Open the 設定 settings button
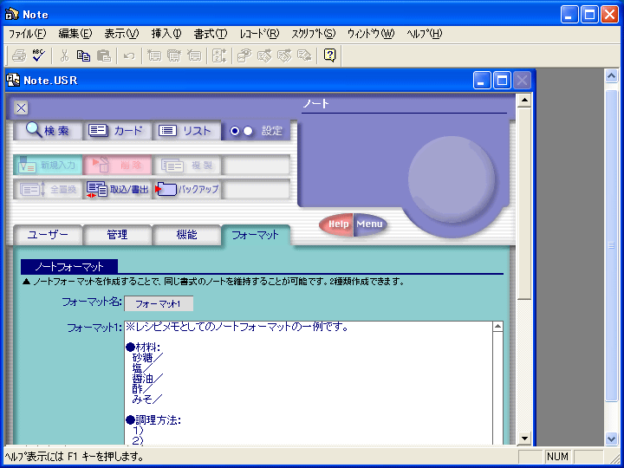 coord(256,130)
